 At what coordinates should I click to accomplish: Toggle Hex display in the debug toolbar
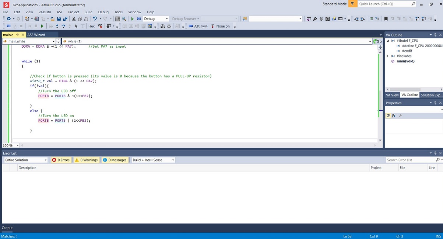pyautogui.click(x=91, y=26)
